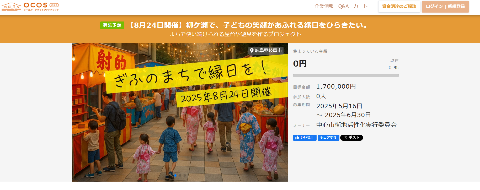Click the 資金調達のご相談 button

399,7
